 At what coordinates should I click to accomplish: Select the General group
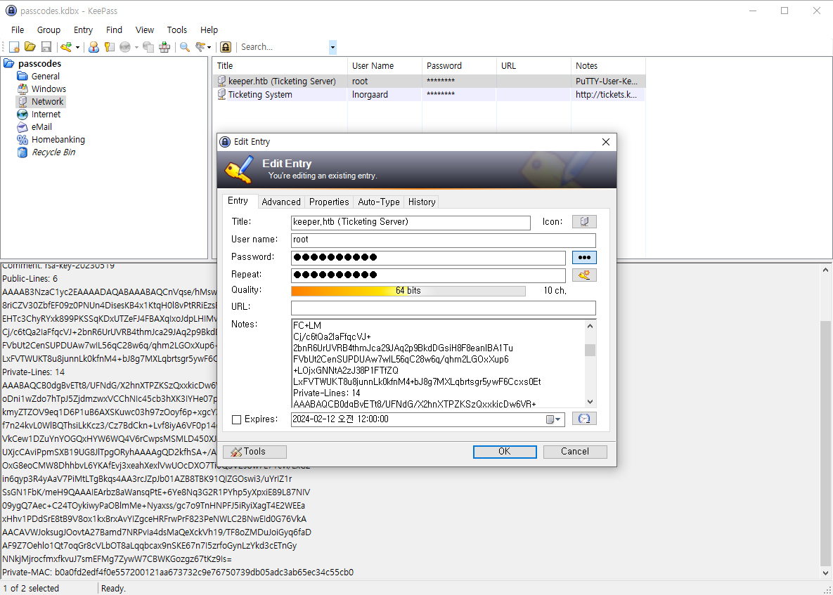pyautogui.click(x=45, y=77)
